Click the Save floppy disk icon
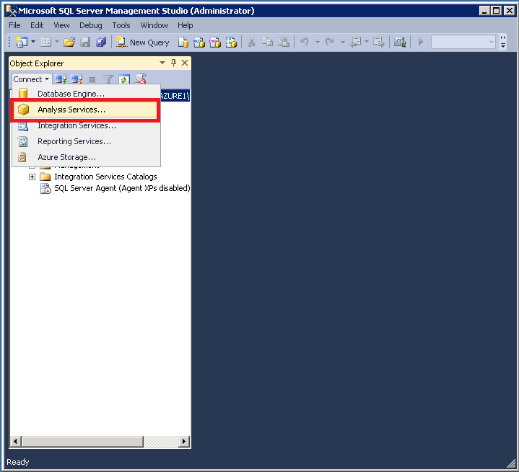 (85, 43)
